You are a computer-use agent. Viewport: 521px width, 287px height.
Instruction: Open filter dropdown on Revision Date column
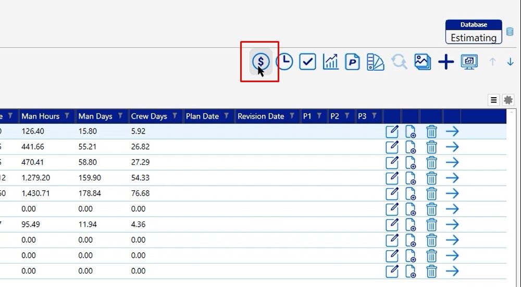(x=292, y=116)
